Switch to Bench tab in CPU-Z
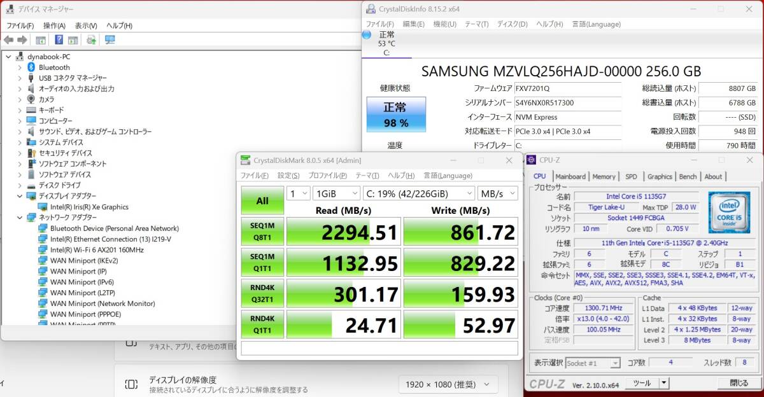 pyautogui.click(x=688, y=176)
